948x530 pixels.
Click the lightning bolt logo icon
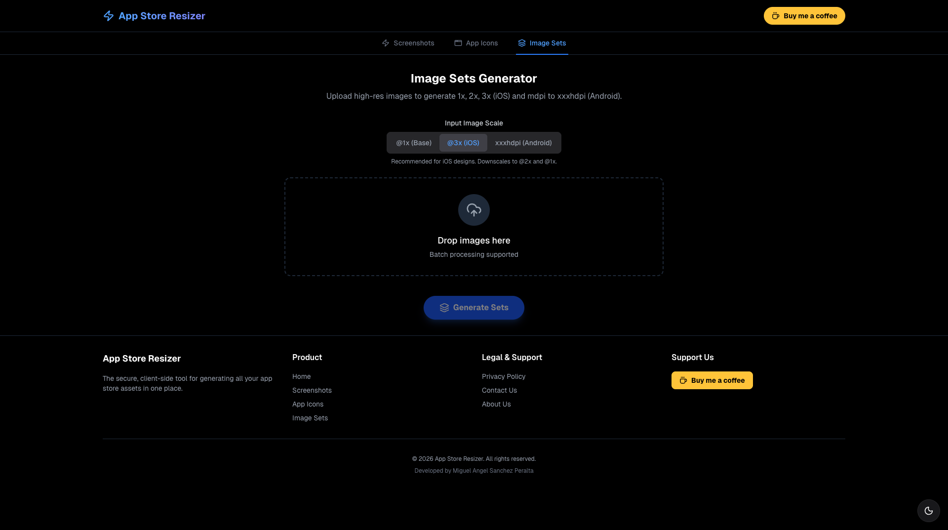109,16
